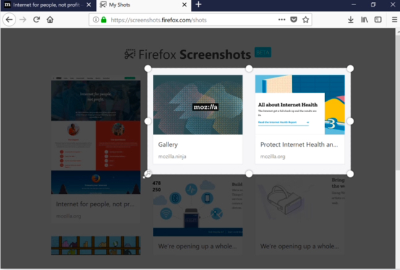400x270 pixels.
Task: Click the right-middle selection handle
Action: coord(350,121)
